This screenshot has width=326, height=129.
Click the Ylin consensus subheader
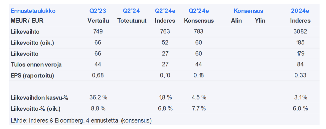tap(260, 21)
